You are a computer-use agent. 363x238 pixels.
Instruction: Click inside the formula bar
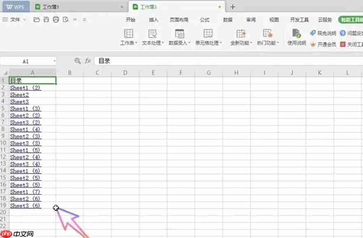point(165,60)
